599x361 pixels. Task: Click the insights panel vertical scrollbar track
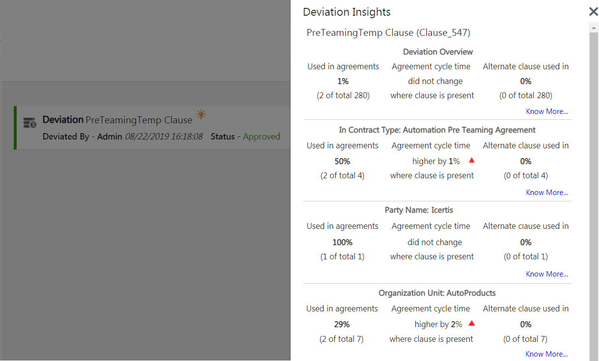(593, 196)
